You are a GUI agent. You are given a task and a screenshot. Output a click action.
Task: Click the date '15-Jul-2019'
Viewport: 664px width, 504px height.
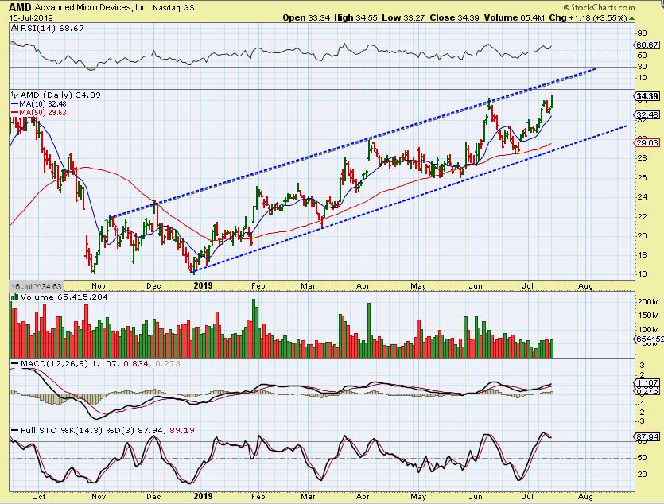pos(31,18)
